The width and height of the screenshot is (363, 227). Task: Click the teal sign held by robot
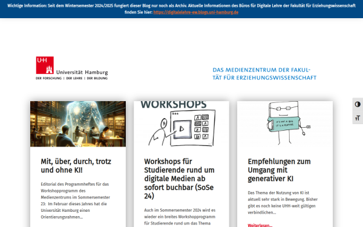284,124
